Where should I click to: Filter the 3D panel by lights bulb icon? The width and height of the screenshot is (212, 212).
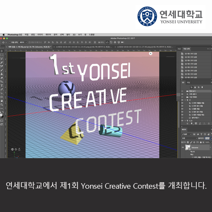pos(202,87)
